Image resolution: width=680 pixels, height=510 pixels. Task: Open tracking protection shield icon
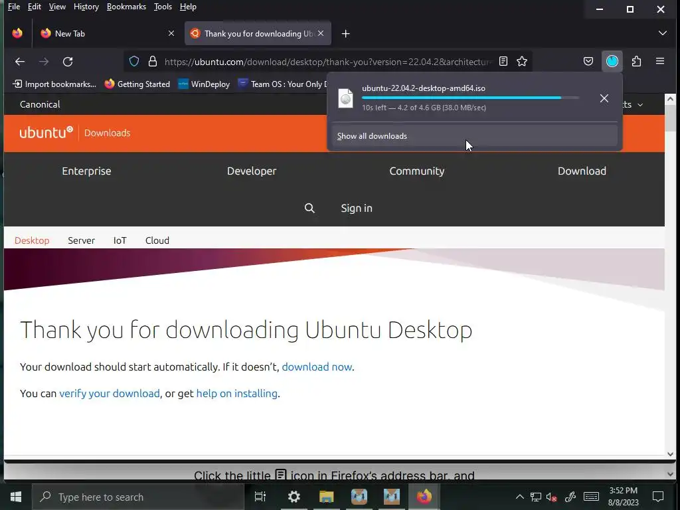coord(134,62)
